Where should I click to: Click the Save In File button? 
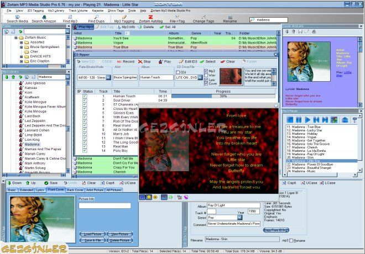93,240
